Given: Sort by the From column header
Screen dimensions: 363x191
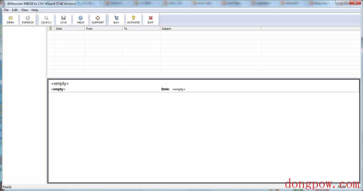Looking at the screenshot, I should [104, 28].
